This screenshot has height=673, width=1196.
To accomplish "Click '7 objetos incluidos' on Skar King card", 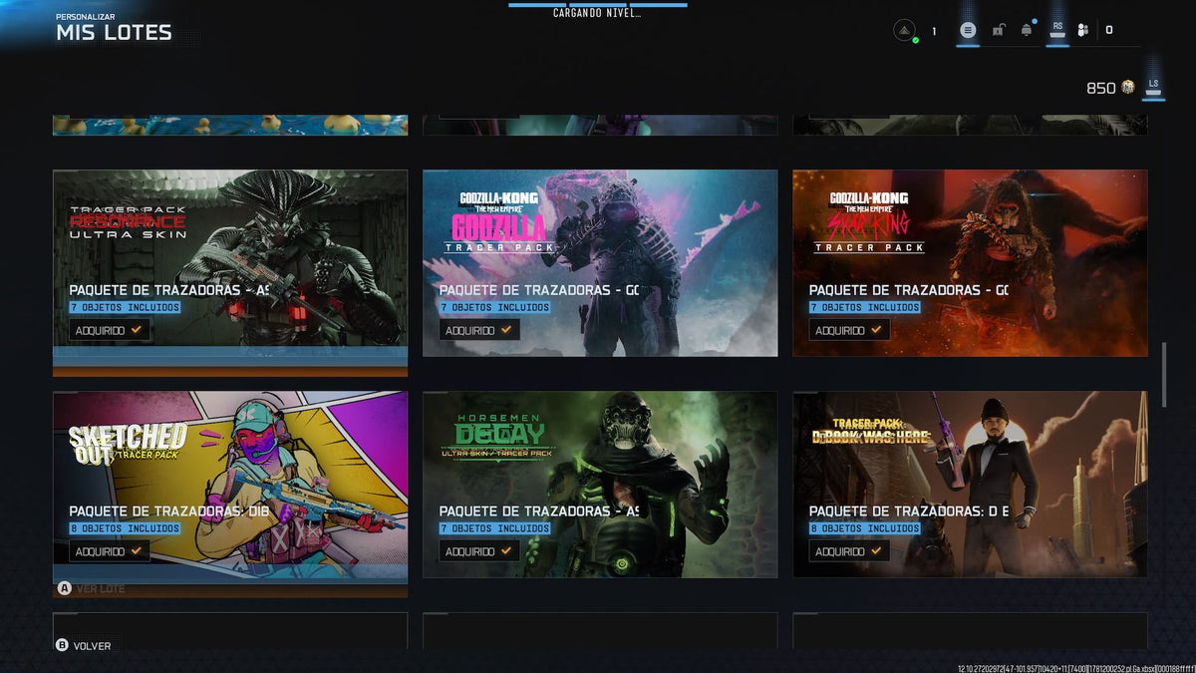I will pyautogui.click(x=865, y=307).
